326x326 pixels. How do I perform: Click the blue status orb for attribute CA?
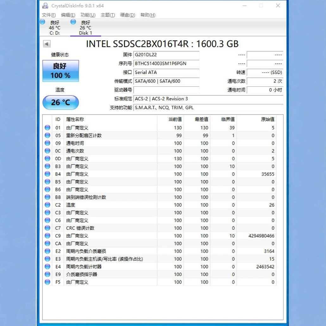[x=47, y=243]
